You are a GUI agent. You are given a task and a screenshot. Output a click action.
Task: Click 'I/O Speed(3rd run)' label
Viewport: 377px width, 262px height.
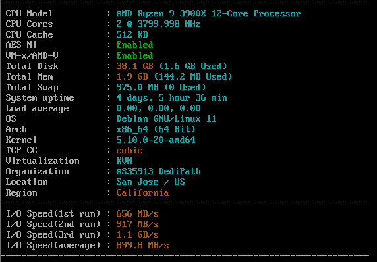pos(53,235)
